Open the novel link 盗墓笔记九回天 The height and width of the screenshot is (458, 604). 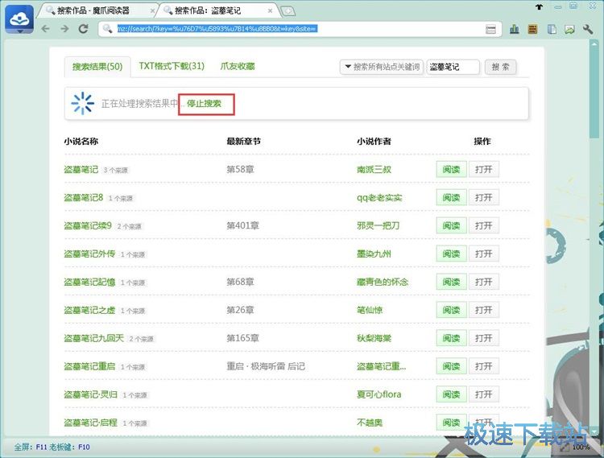click(94, 338)
